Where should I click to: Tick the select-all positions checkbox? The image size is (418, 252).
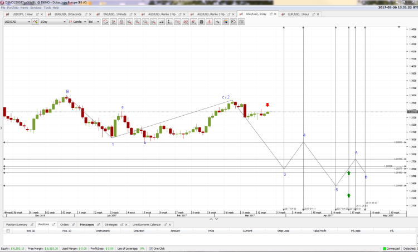click(8, 231)
